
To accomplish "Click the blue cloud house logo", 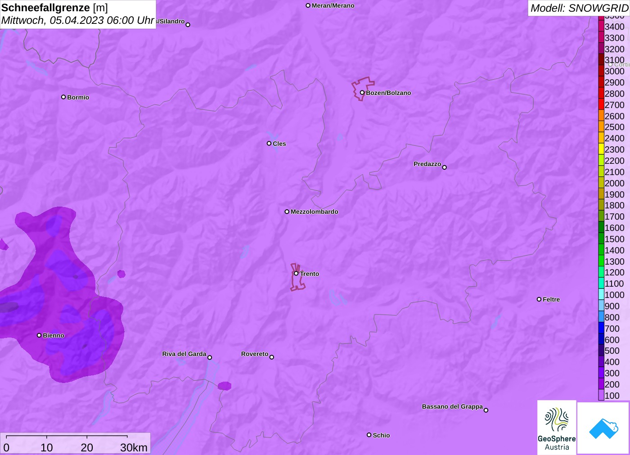I will coord(603,428).
